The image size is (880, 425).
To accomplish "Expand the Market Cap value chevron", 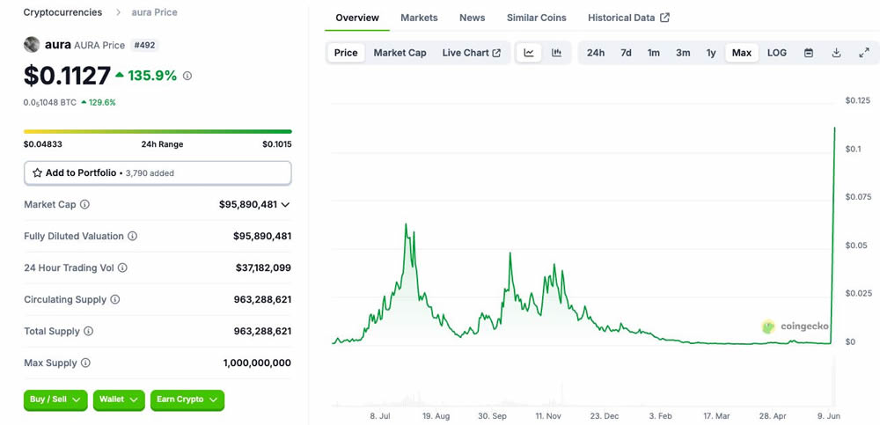I will (x=285, y=205).
